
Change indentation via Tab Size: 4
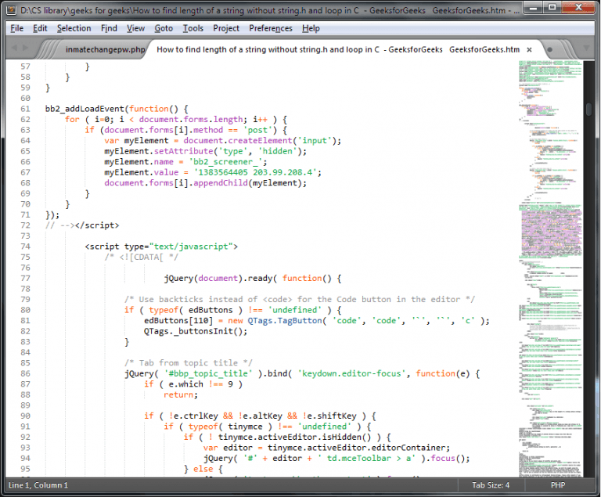491,485
